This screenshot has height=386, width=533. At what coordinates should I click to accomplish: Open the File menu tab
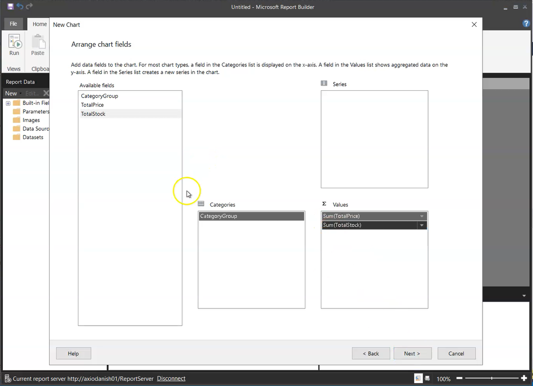tap(13, 24)
